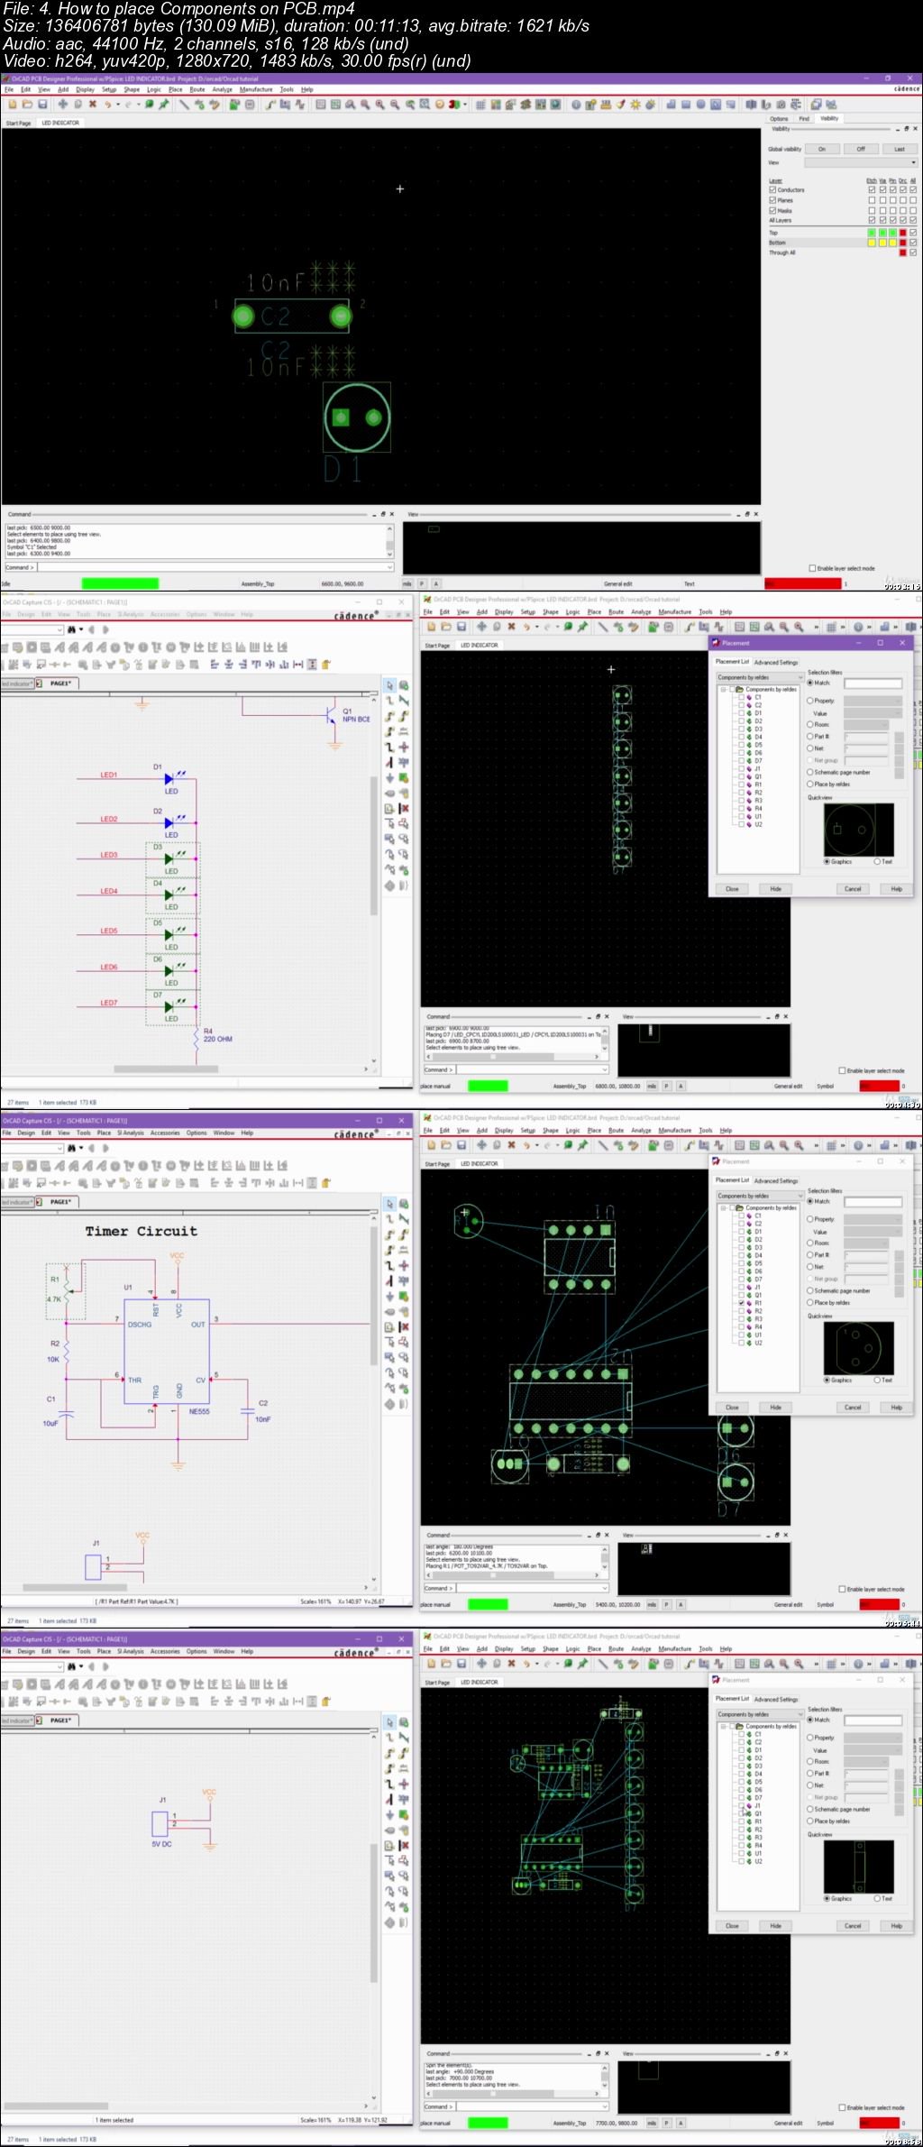
Task: Click the global visibility Off button
Action: click(x=861, y=149)
